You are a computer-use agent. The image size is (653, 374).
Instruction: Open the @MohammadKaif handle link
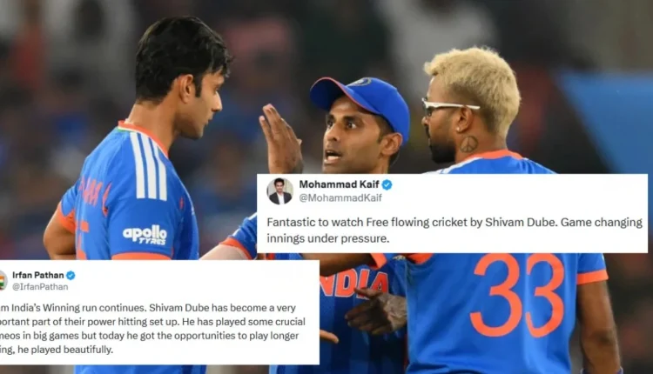click(340, 198)
